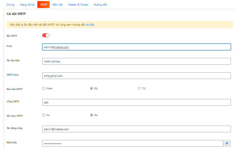Image resolution: width=235 pixels, height=150 pixels.
Task: Switch to Mạng xã hội tab
Action: (27, 5)
